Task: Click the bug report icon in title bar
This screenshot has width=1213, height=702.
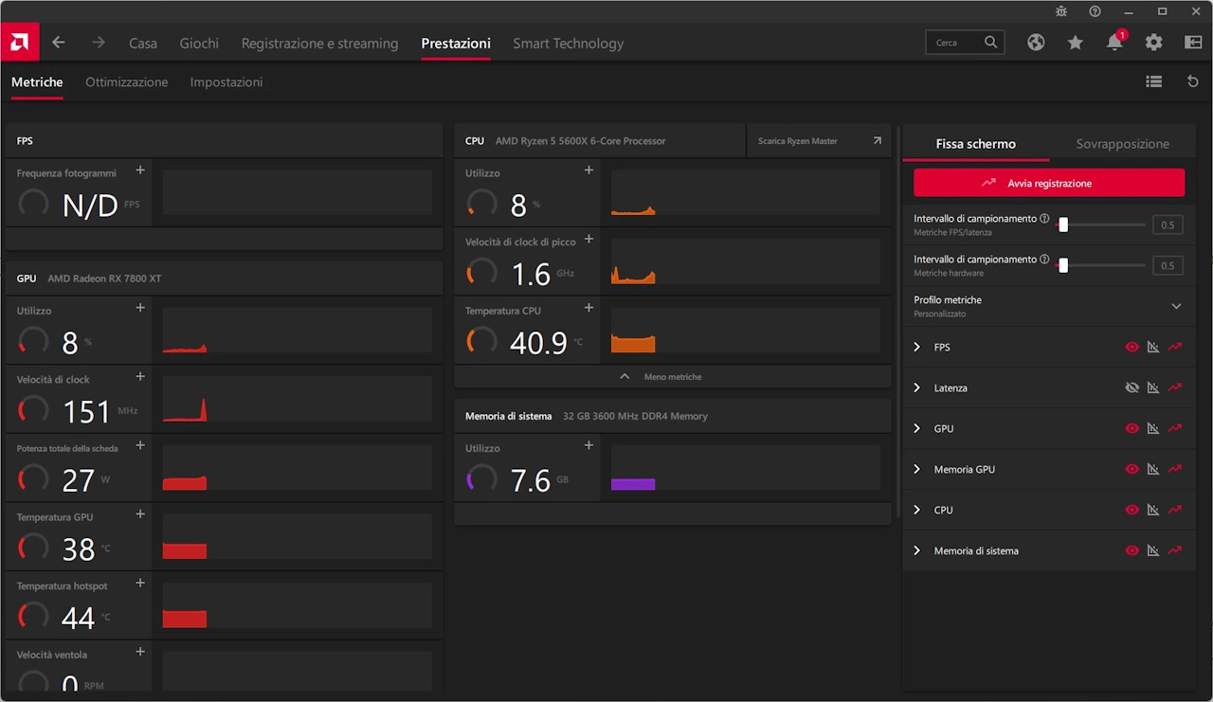Action: point(1061,11)
